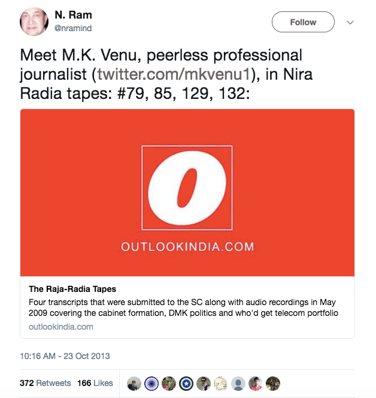Follow the N. Ram account
This screenshot has height=398, width=376.
pos(303,22)
